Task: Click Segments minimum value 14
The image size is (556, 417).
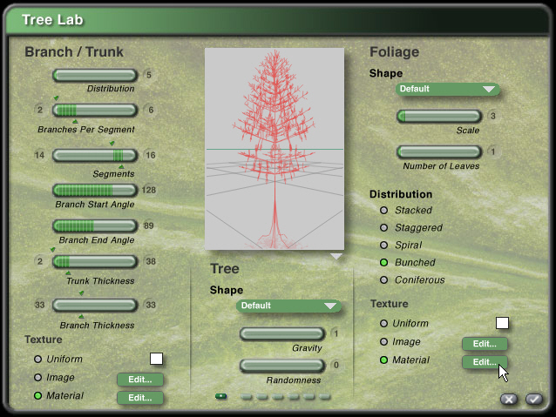Action: coord(39,155)
